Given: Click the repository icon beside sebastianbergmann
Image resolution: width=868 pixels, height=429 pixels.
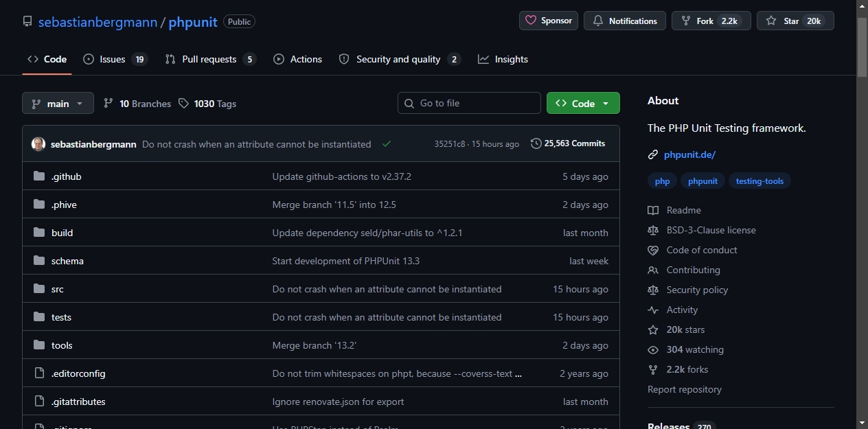Looking at the screenshot, I should pyautogui.click(x=27, y=21).
